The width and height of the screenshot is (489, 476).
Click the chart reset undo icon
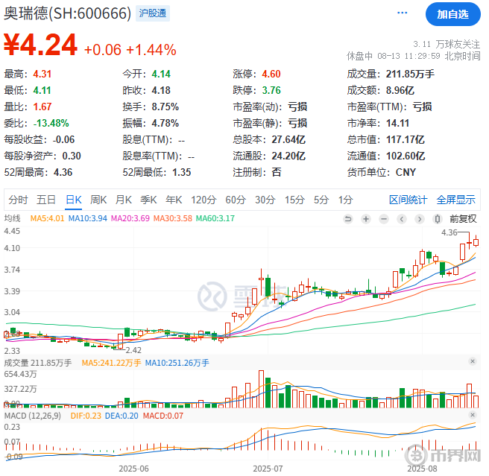point(347,219)
